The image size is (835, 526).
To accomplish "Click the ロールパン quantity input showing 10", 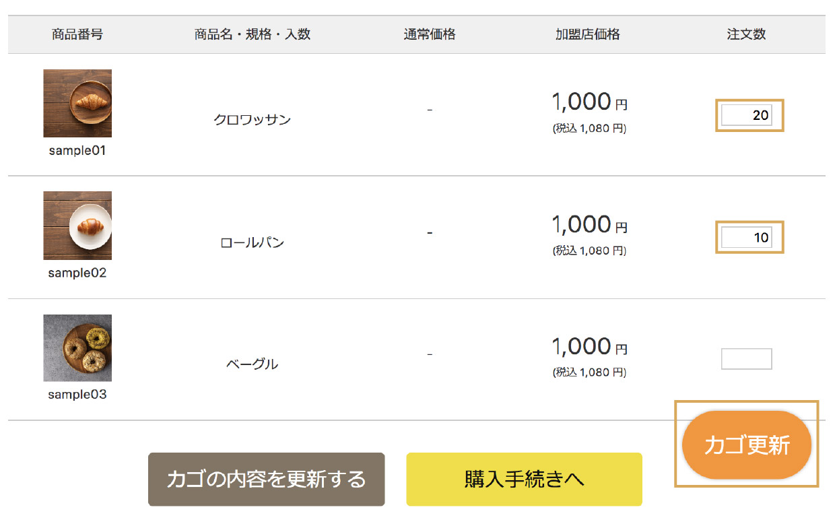I will 746,237.
